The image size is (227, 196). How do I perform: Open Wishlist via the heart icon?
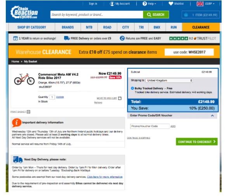171,3
